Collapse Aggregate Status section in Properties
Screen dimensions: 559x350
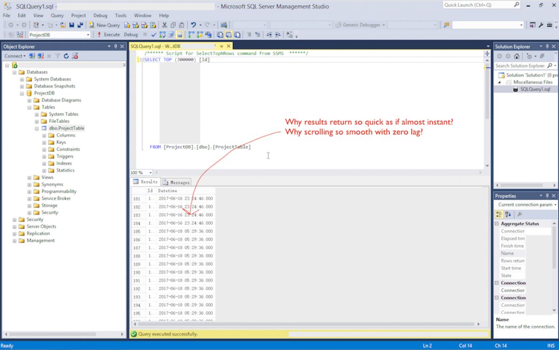tap(497, 224)
